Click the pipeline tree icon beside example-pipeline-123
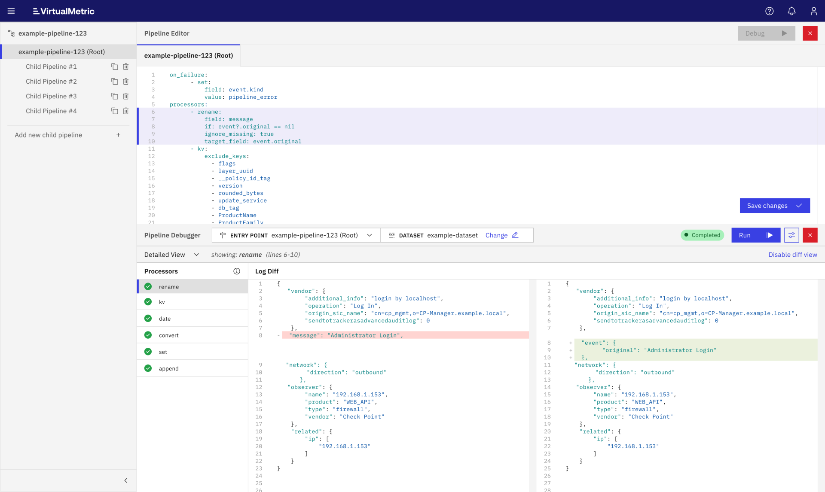 coord(11,33)
